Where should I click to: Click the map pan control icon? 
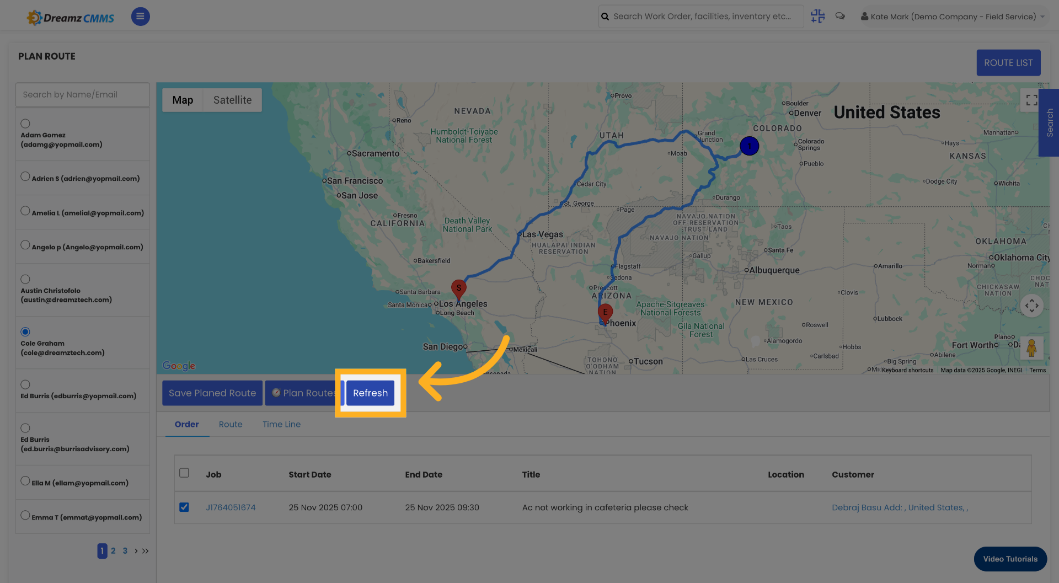(1032, 306)
